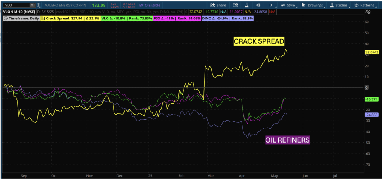Viewport: 383px width, 181px height.
Task: Expand the VLO symbol dropdown arrow
Action: click(32, 5)
